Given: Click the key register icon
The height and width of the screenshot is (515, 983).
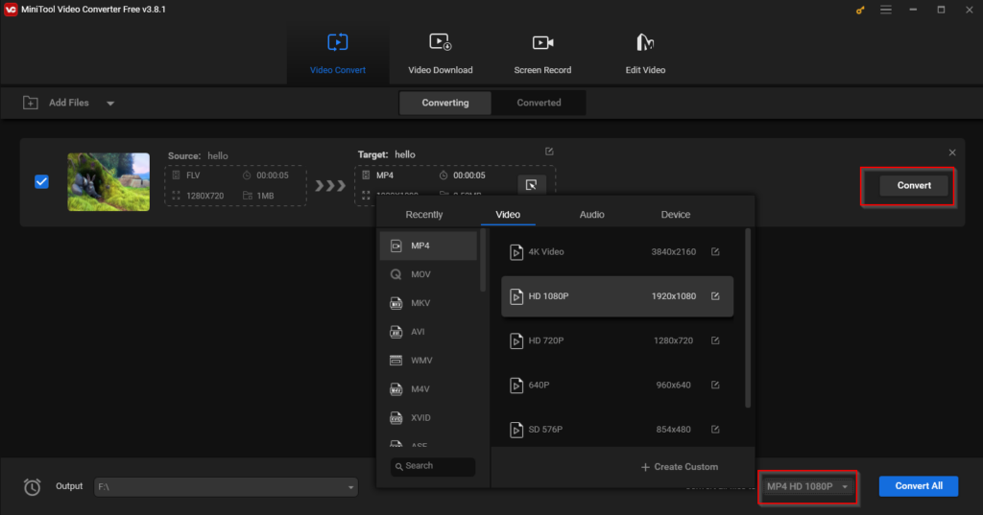Looking at the screenshot, I should (x=860, y=10).
